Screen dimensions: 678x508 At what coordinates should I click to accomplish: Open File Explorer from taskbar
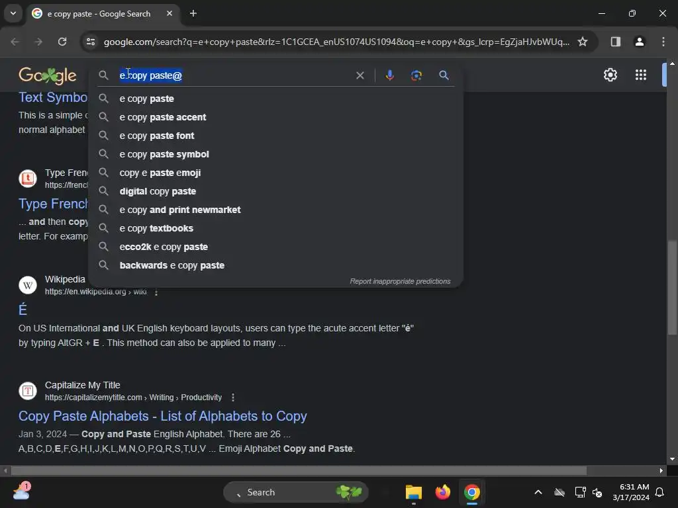(413, 492)
